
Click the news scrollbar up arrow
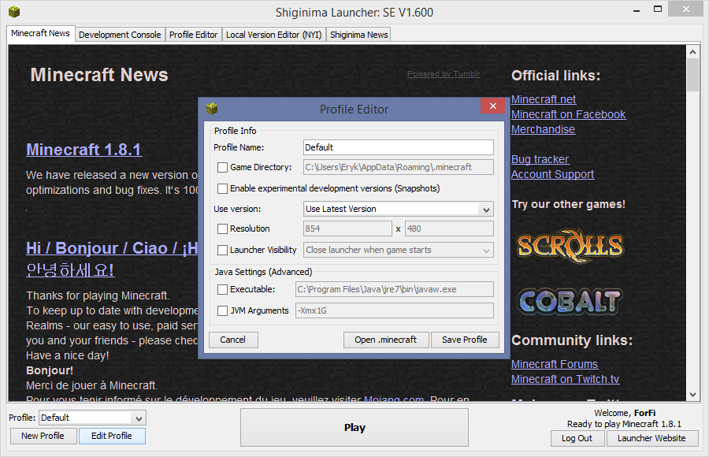tap(692, 52)
